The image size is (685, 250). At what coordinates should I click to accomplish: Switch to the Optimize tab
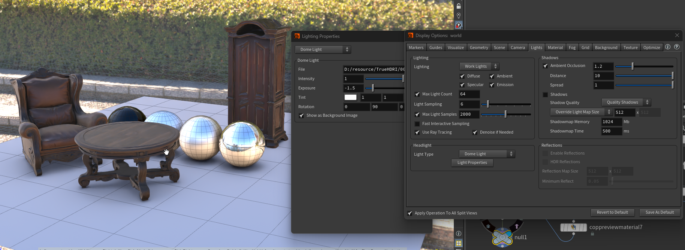click(652, 48)
